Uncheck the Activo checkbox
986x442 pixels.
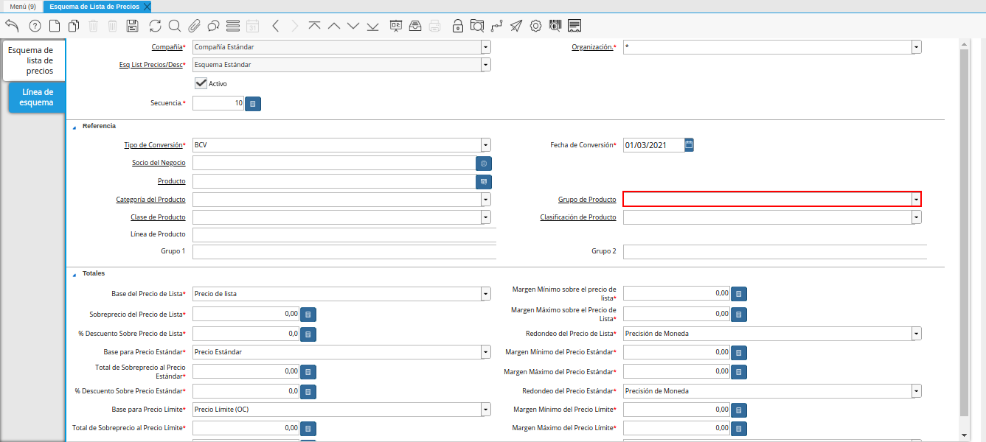pyautogui.click(x=201, y=83)
